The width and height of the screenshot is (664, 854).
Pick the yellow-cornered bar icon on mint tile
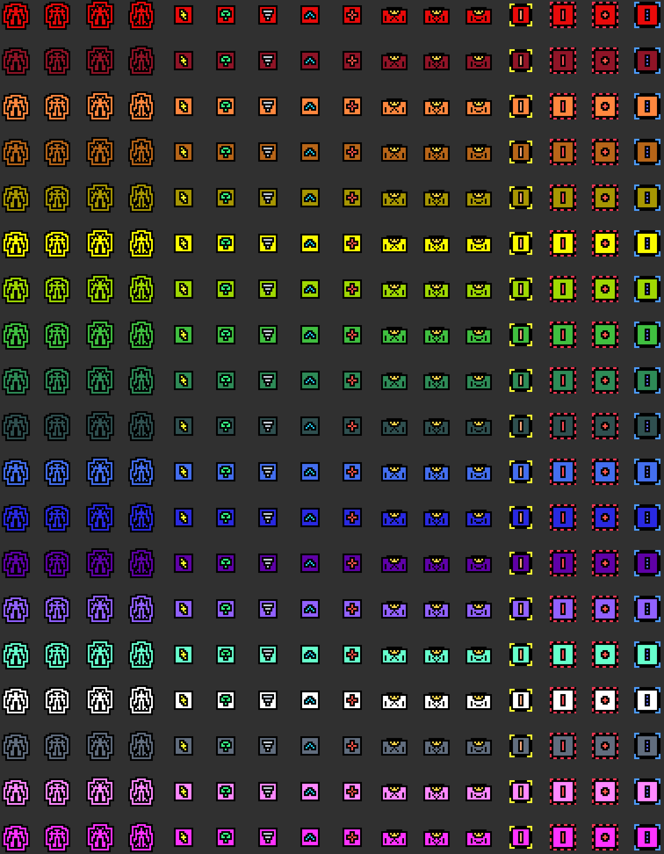pos(521,655)
